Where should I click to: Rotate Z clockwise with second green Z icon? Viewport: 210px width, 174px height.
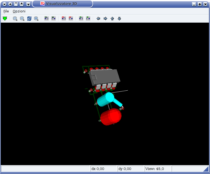pyautogui.click(x=88, y=18)
